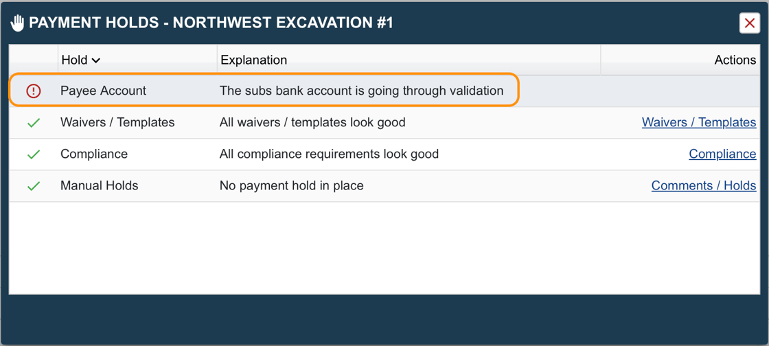Click the red alert icon for Payee Account
The height and width of the screenshot is (346, 769).
click(x=34, y=91)
